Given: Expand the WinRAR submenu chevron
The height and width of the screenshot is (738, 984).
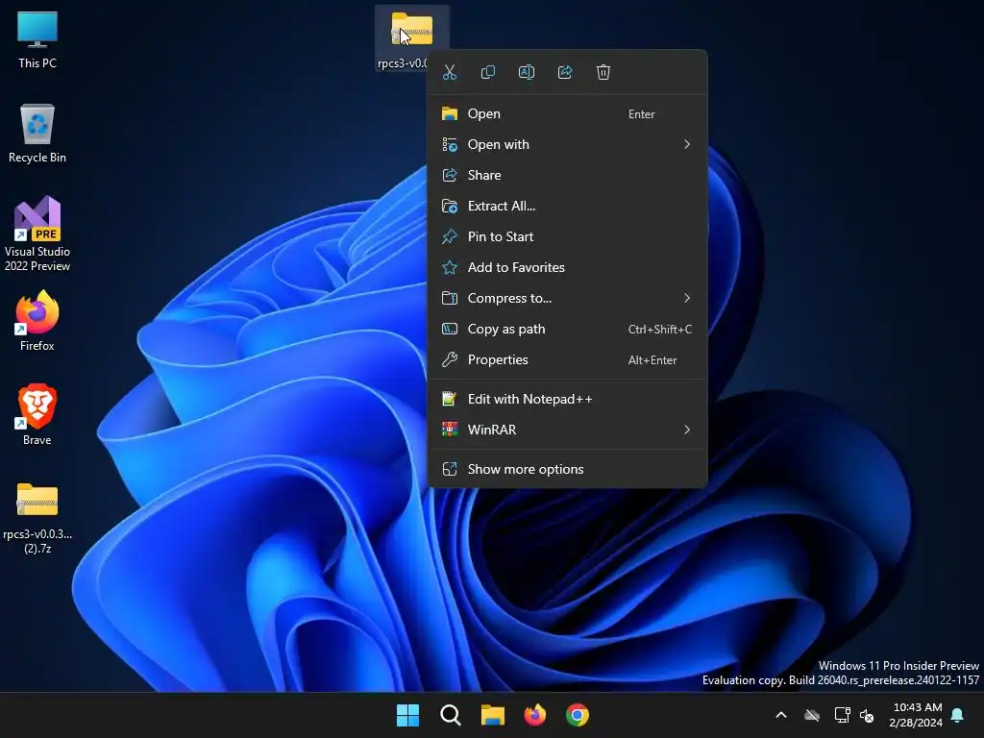Looking at the screenshot, I should [687, 430].
